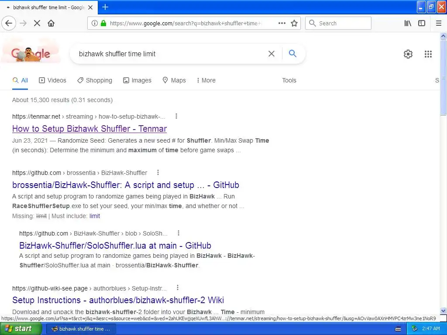Open options dots for brossentia GitHub result

[158, 173]
